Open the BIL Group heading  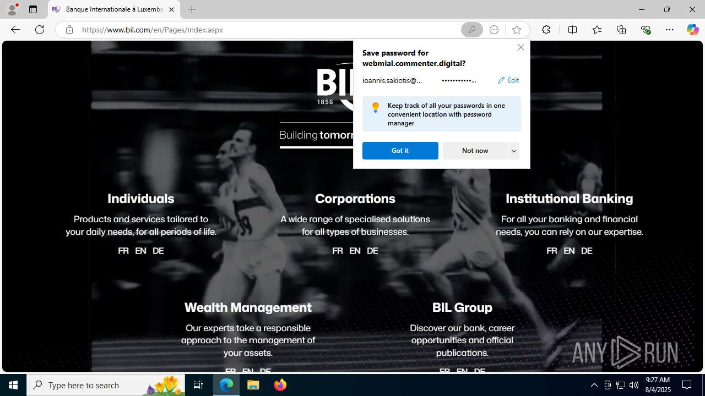pyautogui.click(x=462, y=307)
